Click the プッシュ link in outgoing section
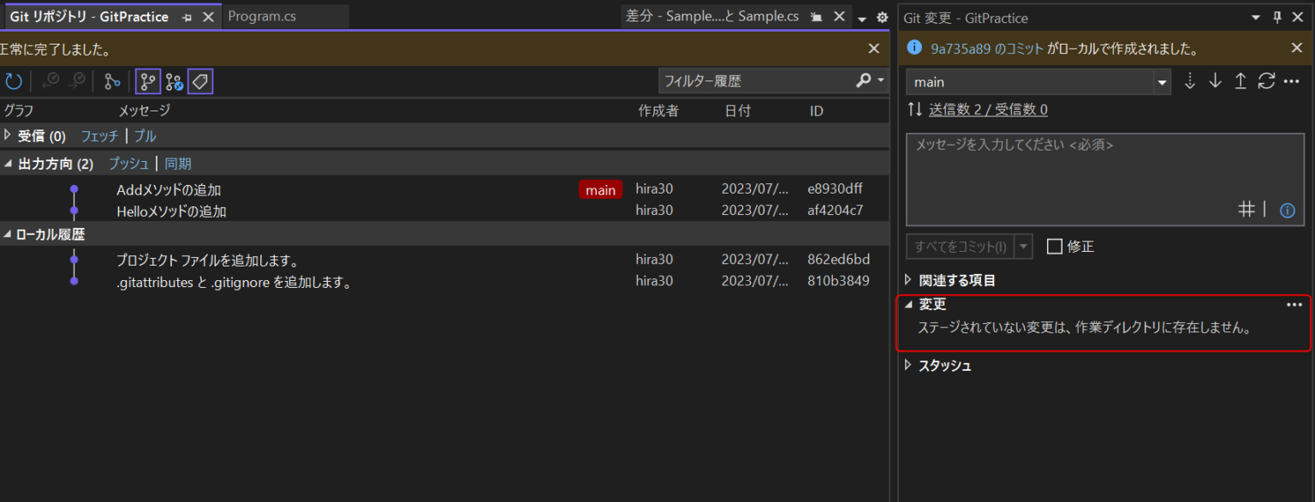The height and width of the screenshot is (502, 1315). click(x=128, y=164)
